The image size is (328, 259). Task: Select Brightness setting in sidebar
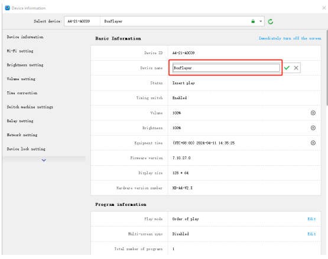click(x=25, y=65)
